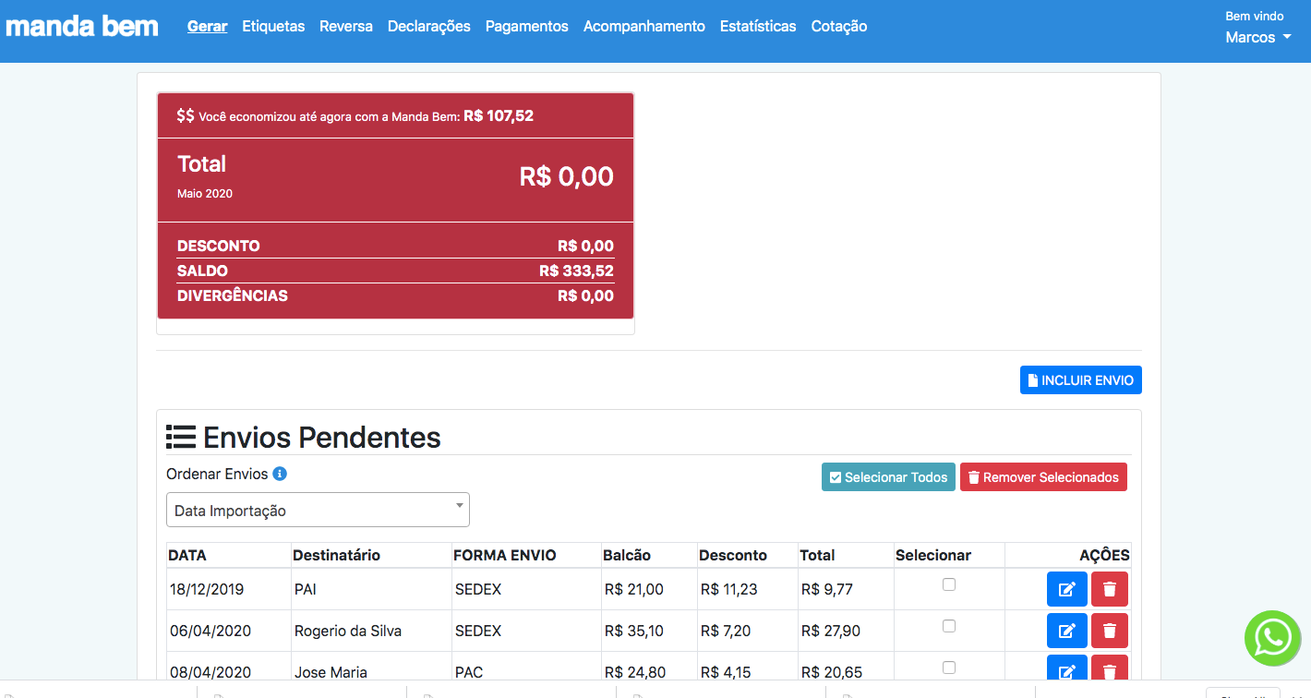Open the WhatsApp chat icon

click(1272, 638)
